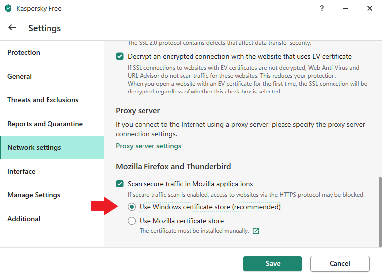Uncheck Decrypt encrypted connection with EV certificate
Viewport: 382px width, 280px height.
point(120,56)
